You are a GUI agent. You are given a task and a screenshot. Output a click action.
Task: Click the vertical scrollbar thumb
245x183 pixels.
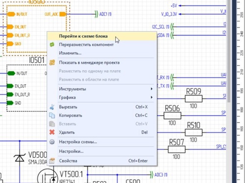pos(229,51)
